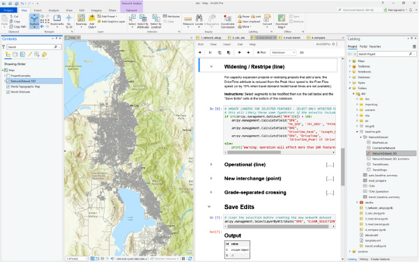The height and width of the screenshot is (262, 419).
Task: Open Select By Location
Action: point(156,21)
